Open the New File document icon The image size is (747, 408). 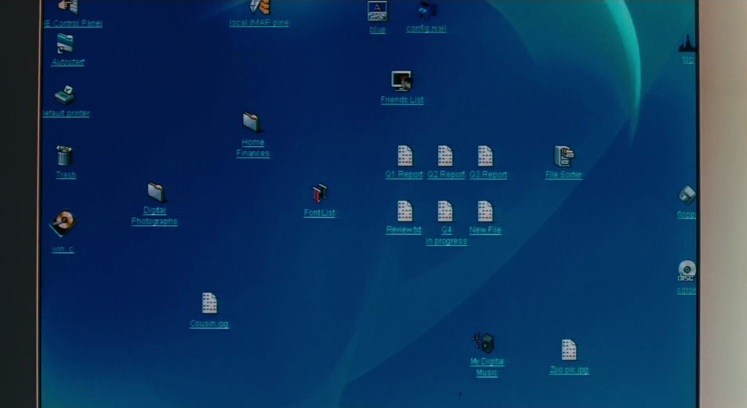pos(485,211)
